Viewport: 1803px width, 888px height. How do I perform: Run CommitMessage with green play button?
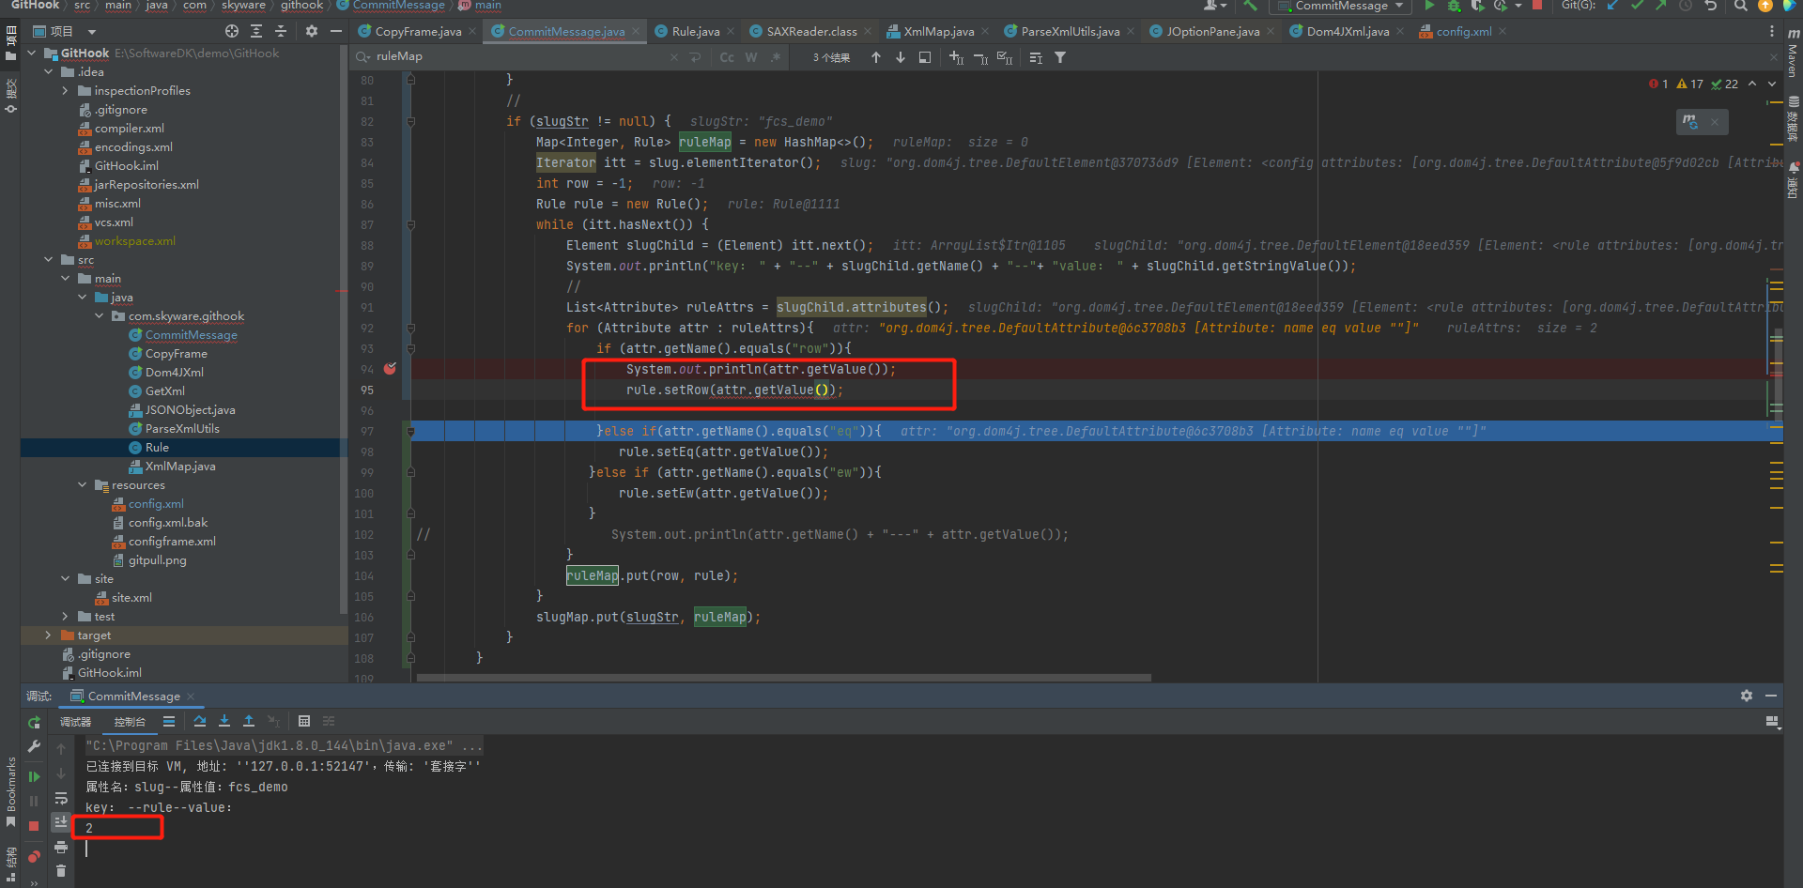(1429, 6)
